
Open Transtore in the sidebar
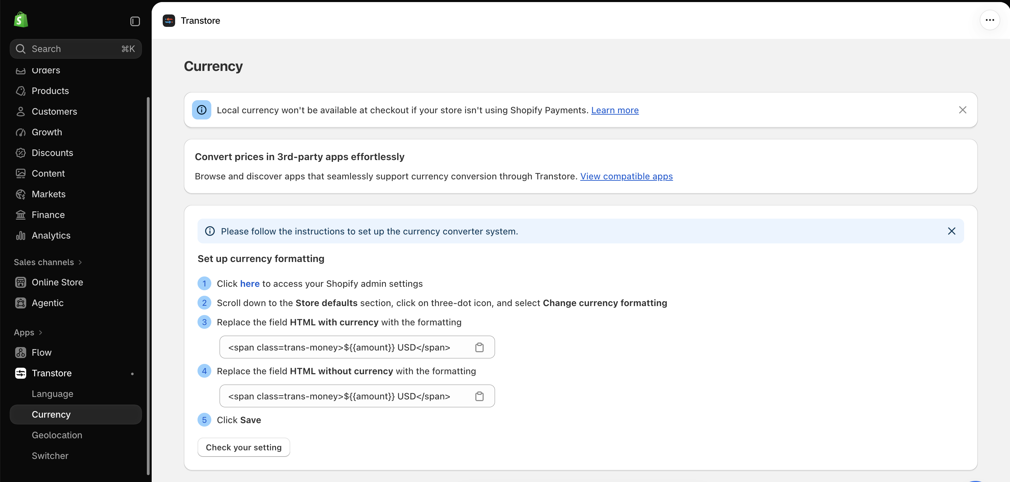coord(76,373)
